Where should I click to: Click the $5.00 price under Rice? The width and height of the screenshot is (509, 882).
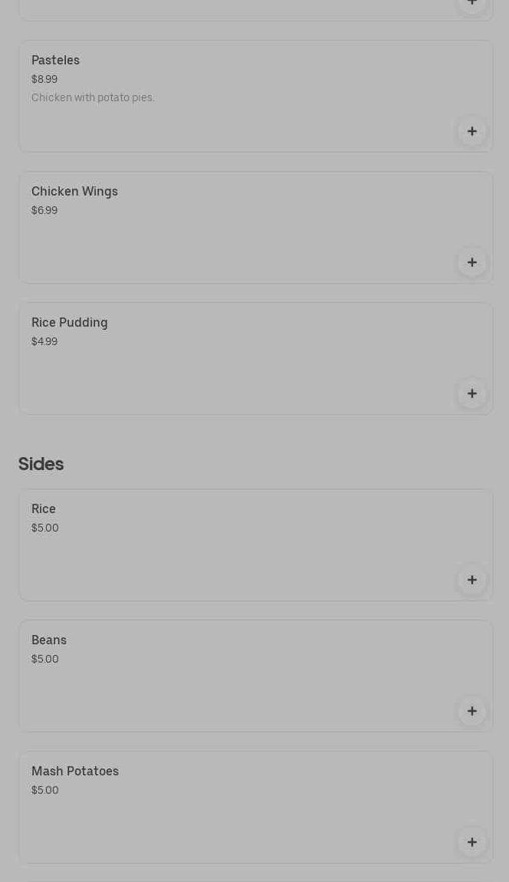click(45, 528)
